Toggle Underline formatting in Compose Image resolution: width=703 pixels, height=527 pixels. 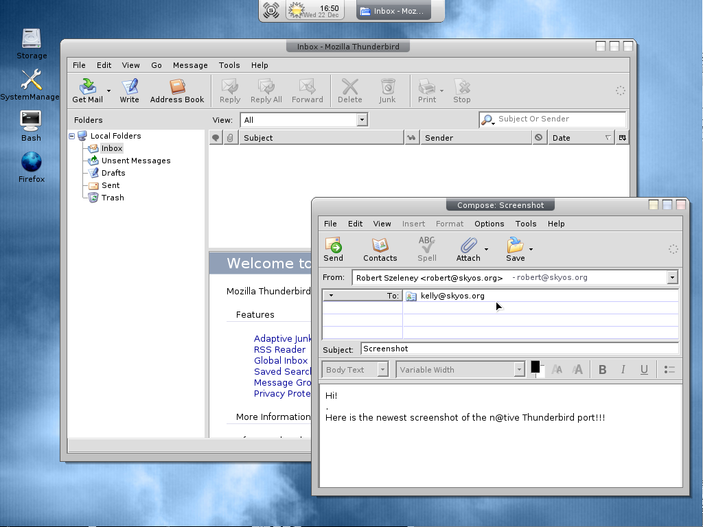pyautogui.click(x=644, y=370)
